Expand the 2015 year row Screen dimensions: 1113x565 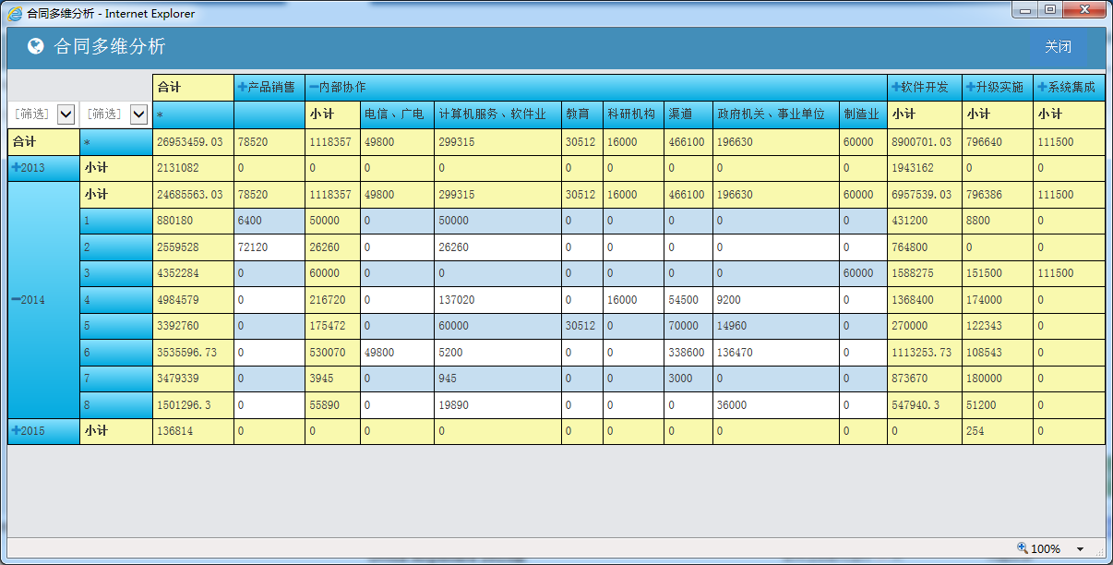coord(16,431)
